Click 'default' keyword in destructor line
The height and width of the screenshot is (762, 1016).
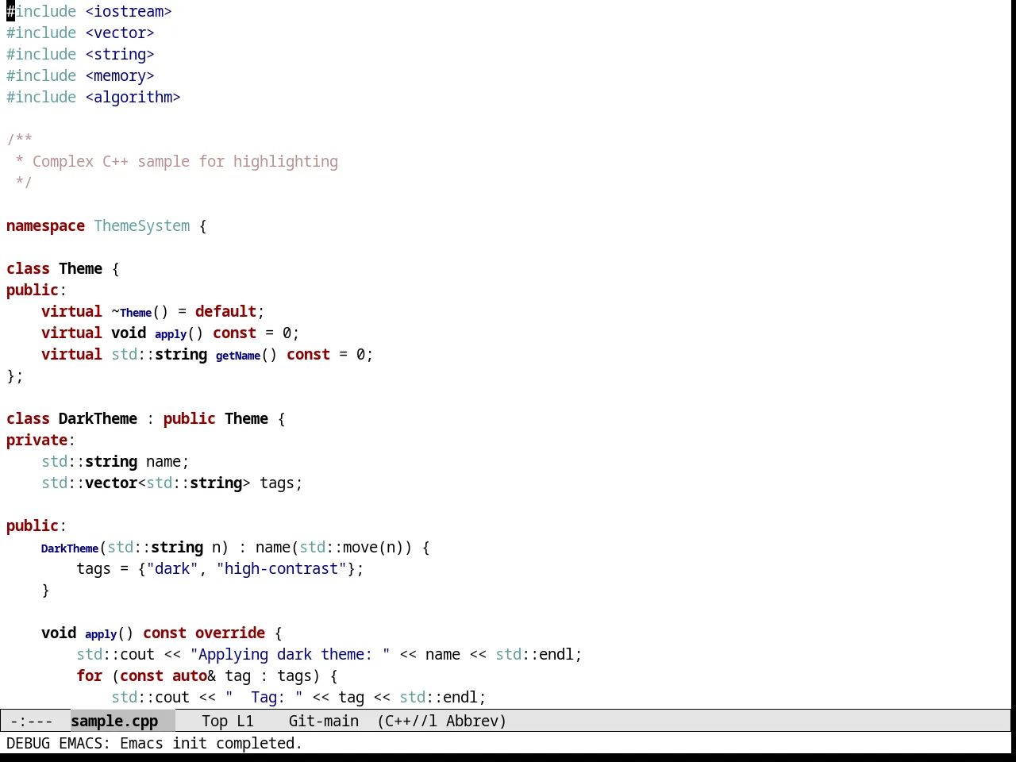pos(225,311)
